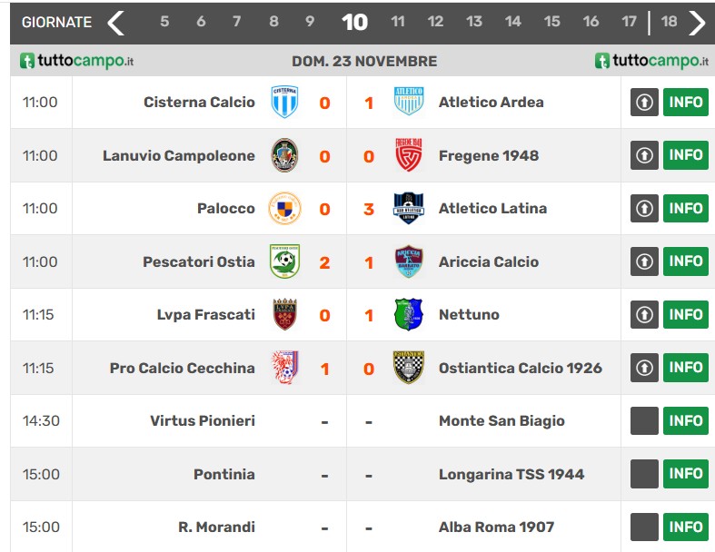
Task: Click the Pescatori Ostia team crest
Action: [284, 261]
